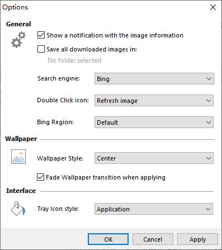Click the No folder selected text

pyautogui.click(x=74, y=60)
